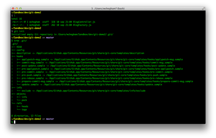Click the pre-rebase.sample entry
This screenshot has width=216, height=138.
click(x=97, y=78)
